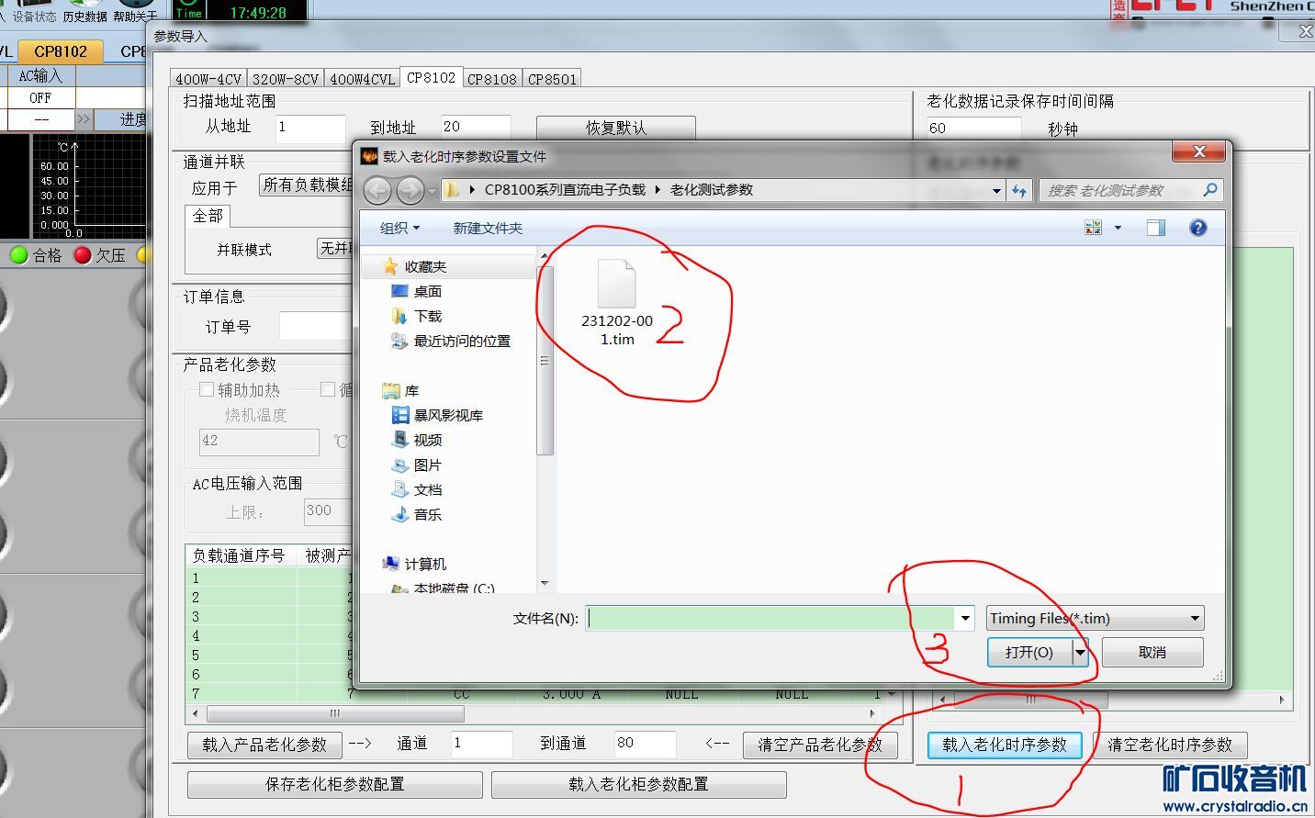Expand the address bar history dropdown
This screenshot has height=818, width=1315.
[x=996, y=190]
